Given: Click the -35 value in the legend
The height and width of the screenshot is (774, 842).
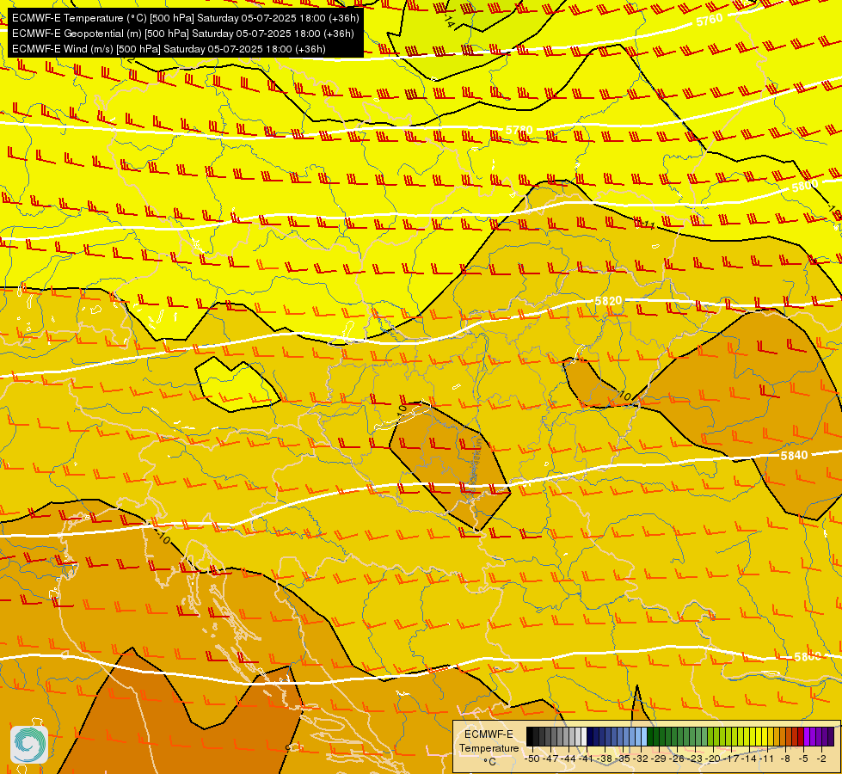Looking at the screenshot, I should tap(623, 759).
